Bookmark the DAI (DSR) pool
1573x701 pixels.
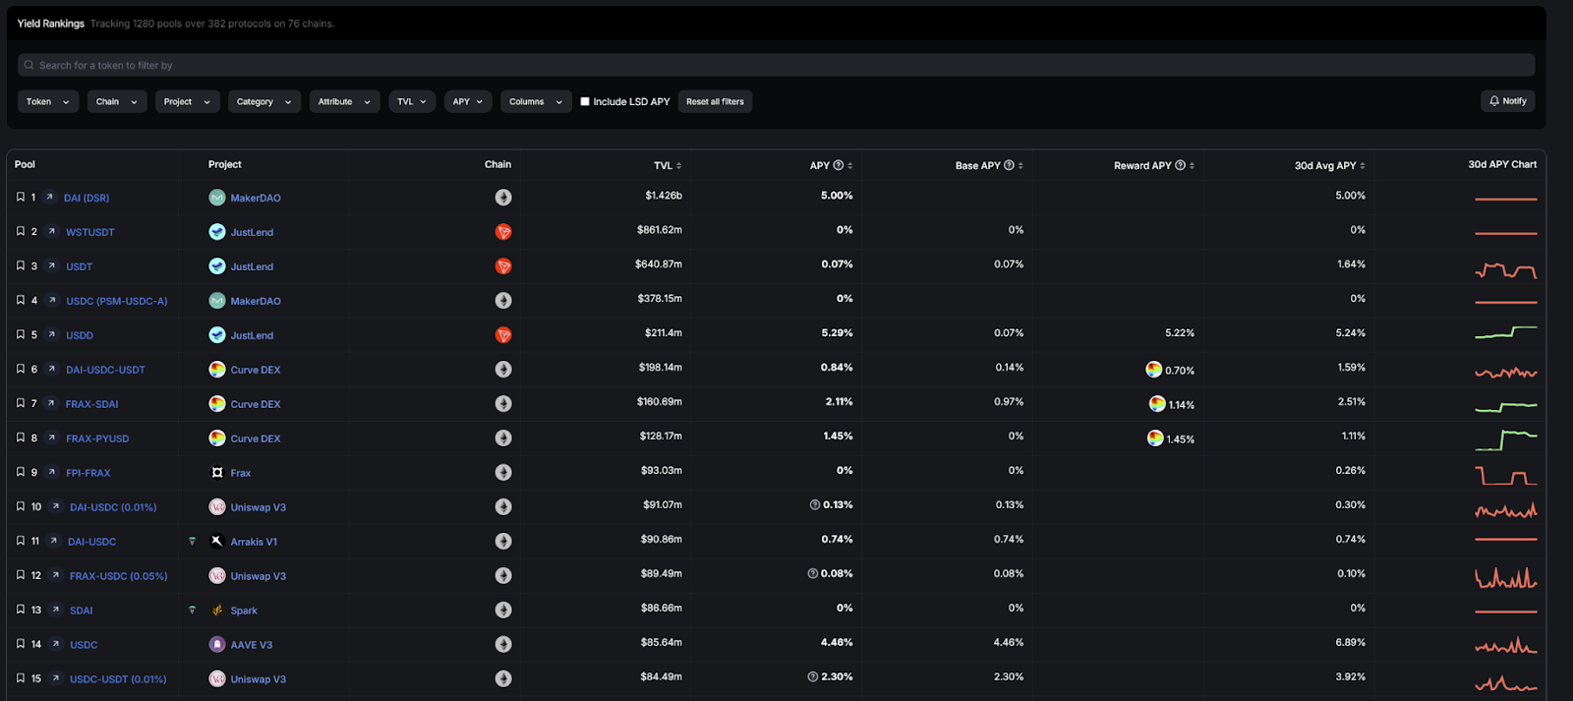tap(20, 197)
